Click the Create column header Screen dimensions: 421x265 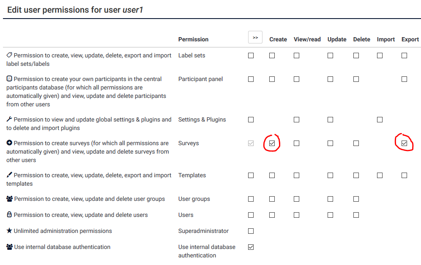278,39
